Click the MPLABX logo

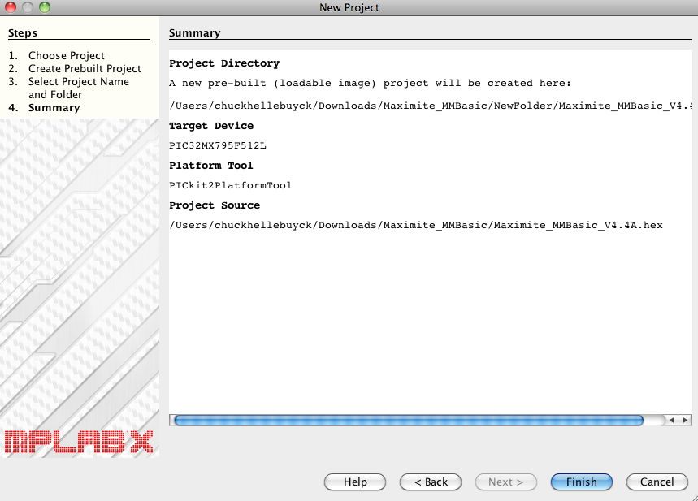pyautogui.click(x=79, y=441)
